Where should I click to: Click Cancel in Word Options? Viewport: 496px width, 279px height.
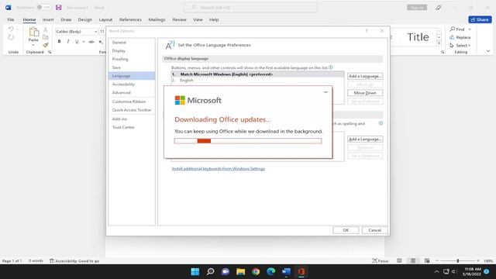pyautogui.click(x=374, y=230)
